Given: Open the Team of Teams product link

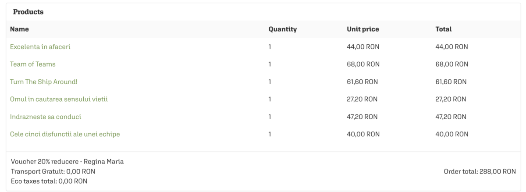Looking at the screenshot, I should coord(33,64).
